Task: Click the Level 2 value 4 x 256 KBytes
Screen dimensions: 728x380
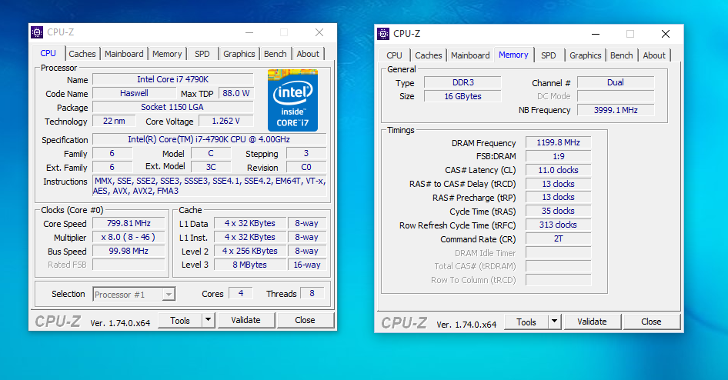Action: pyautogui.click(x=250, y=251)
